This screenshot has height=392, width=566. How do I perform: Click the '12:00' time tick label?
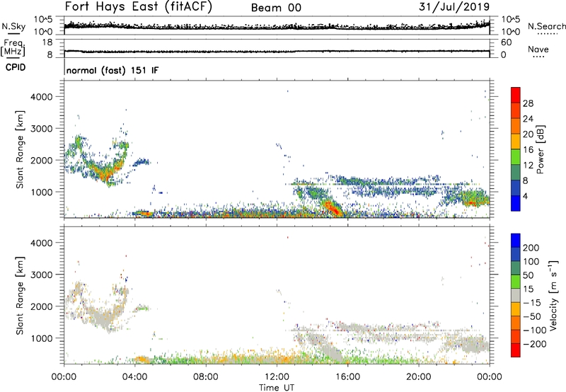point(277,377)
